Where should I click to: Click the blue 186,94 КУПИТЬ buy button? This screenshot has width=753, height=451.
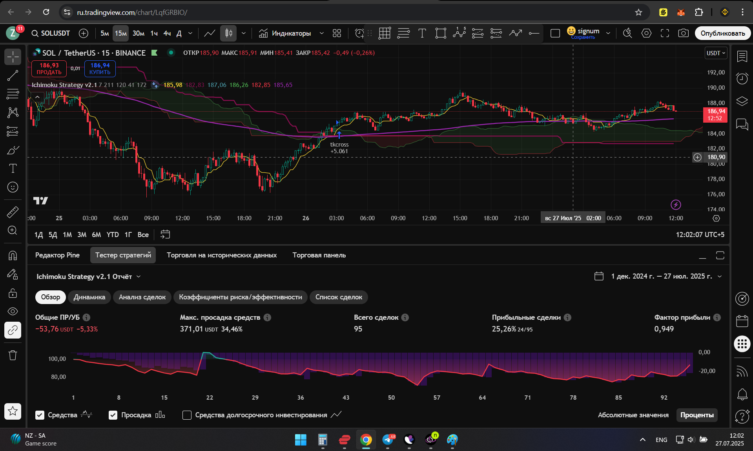coord(100,69)
